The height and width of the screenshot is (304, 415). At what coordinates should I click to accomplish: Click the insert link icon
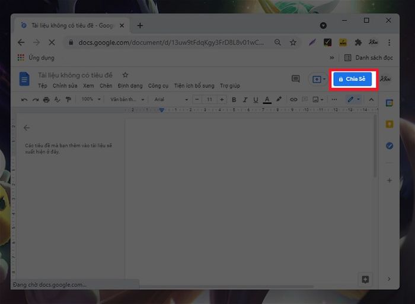(293, 100)
